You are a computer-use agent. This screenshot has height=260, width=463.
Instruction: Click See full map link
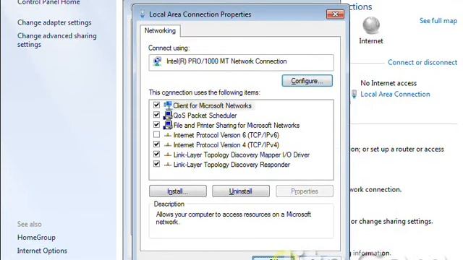tap(438, 21)
